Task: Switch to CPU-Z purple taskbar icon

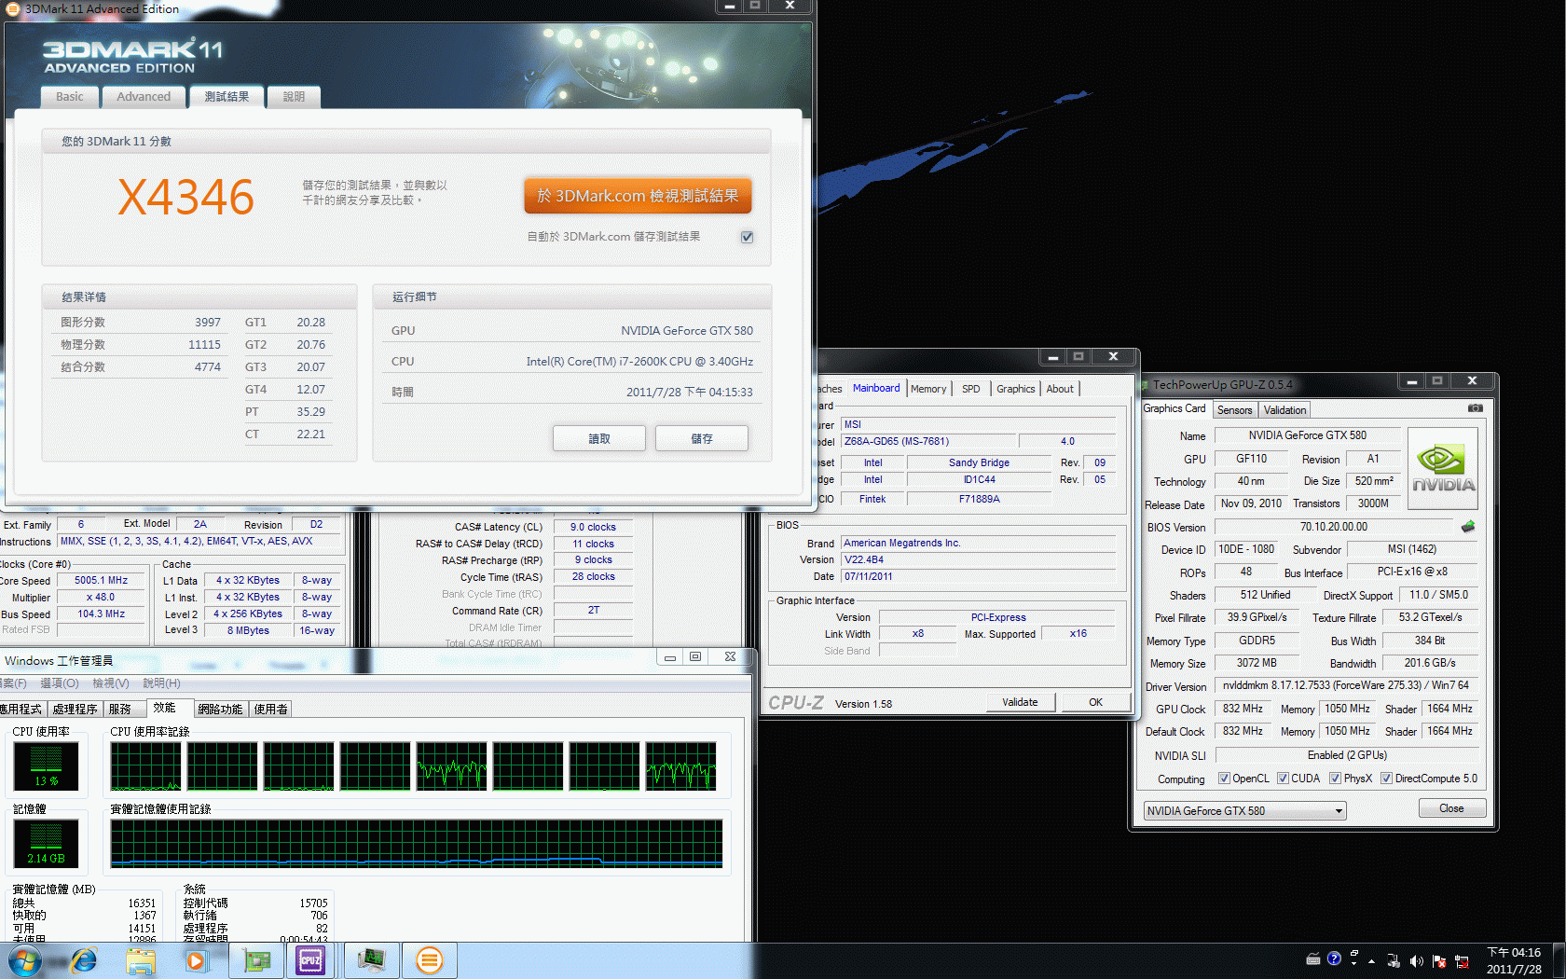Action: [310, 960]
